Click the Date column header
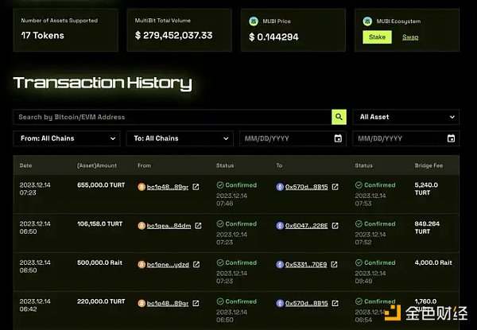Screen dimensions: 477x330 (26, 165)
